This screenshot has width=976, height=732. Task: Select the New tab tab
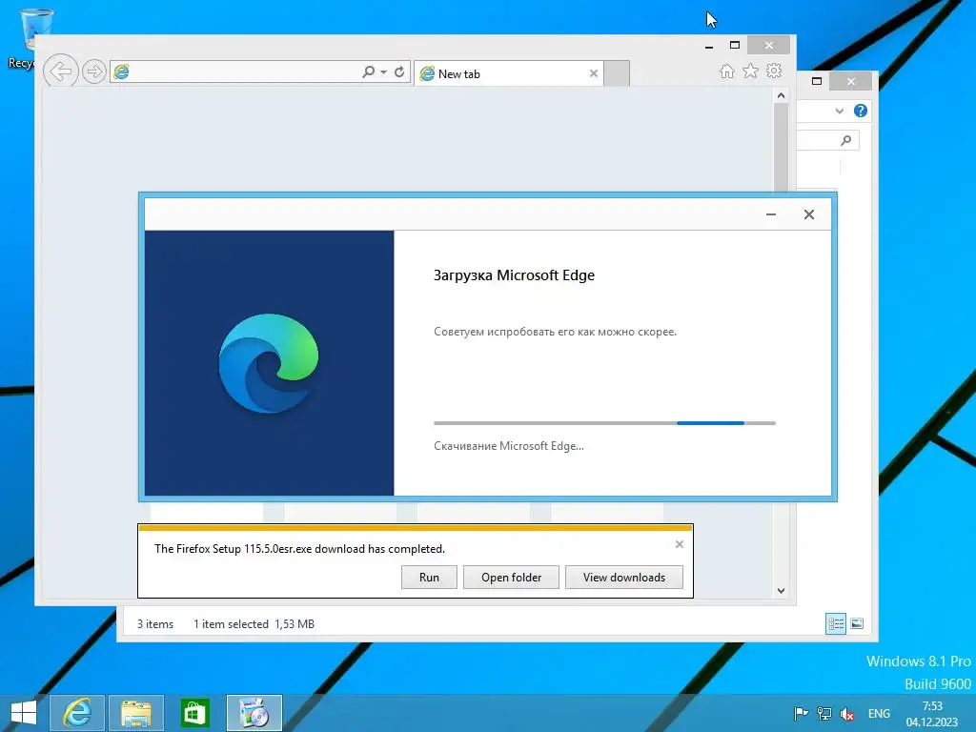(509, 73)
